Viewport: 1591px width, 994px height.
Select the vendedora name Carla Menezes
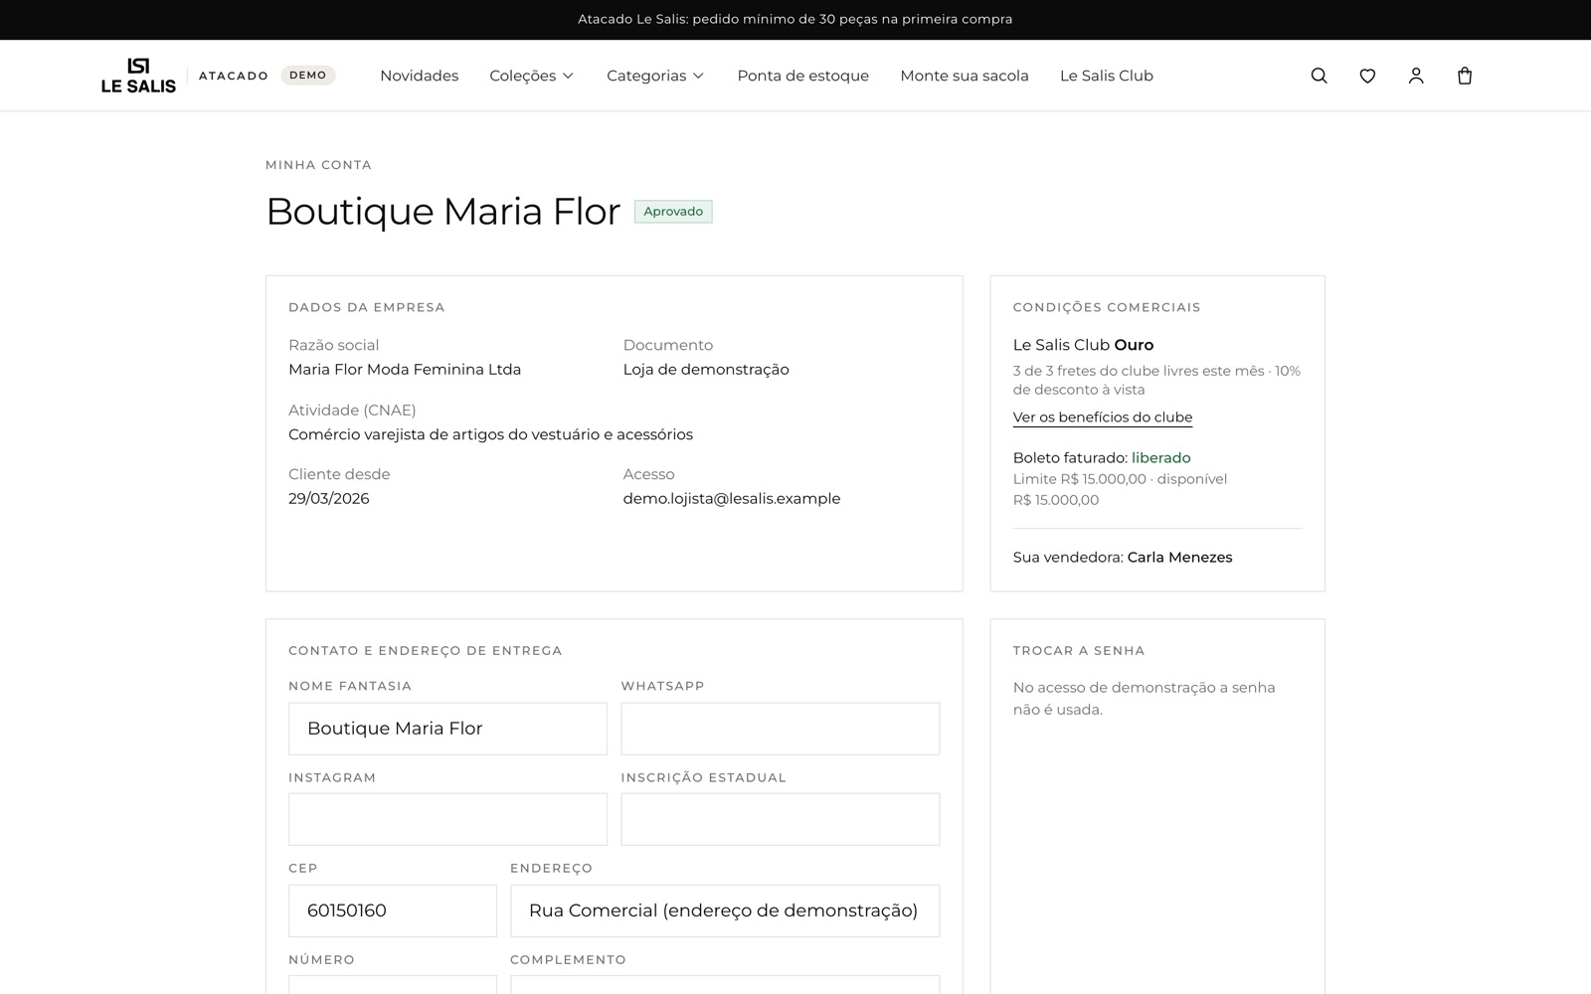click(x=1179, y=558)
